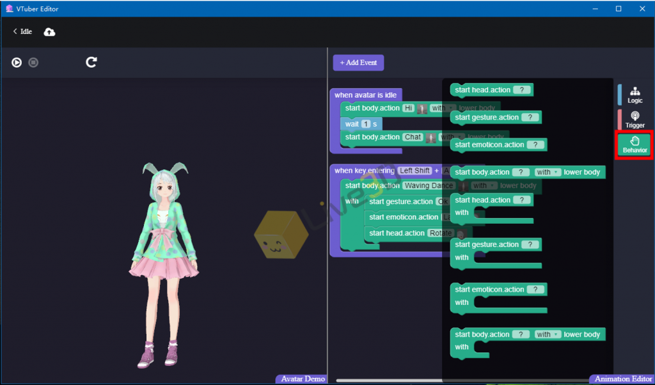Pick the head.action palette block with nested slot
This screenshot has width=655, height=385.
click(x=492, y=208)
